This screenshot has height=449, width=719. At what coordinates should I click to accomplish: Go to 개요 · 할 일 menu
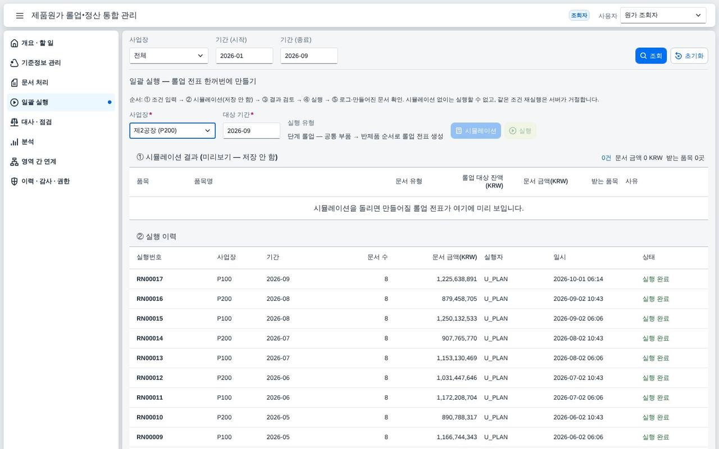pos(62,43)
